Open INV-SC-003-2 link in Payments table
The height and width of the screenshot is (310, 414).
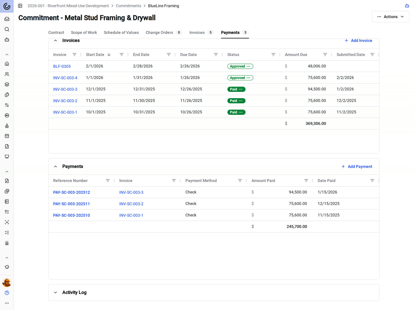coord(131,204)
